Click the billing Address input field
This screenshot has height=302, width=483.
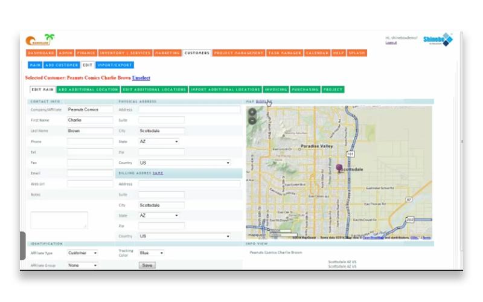click(189, 184)
